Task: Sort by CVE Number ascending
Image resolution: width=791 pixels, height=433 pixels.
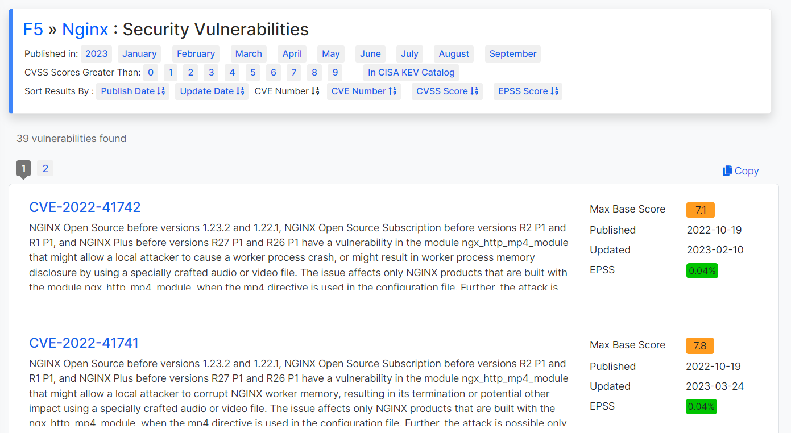Action: pyautogui.click(x=364, y=91)
